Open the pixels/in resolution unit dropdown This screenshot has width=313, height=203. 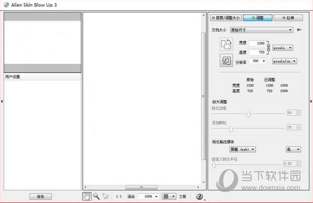285,61
